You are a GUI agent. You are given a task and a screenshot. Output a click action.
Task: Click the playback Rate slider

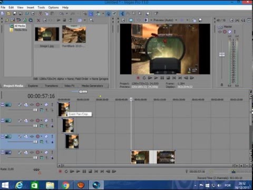[36, 169]
